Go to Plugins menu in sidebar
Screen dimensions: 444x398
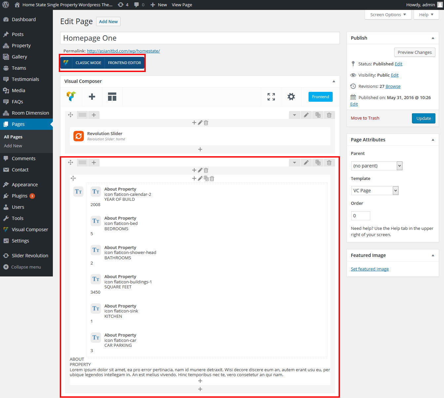click(x=19, y=196)
